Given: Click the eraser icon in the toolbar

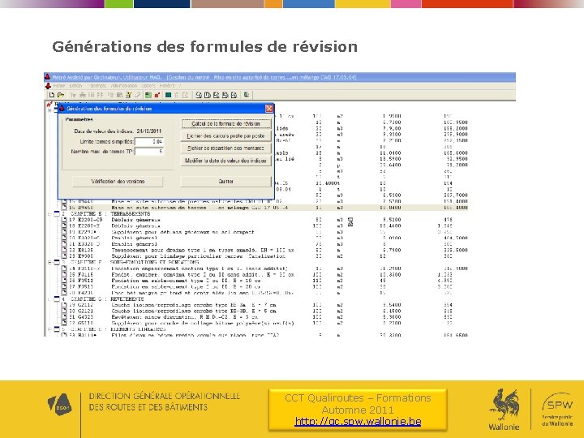Looking at the screenshot, I should tap(137, 95).
